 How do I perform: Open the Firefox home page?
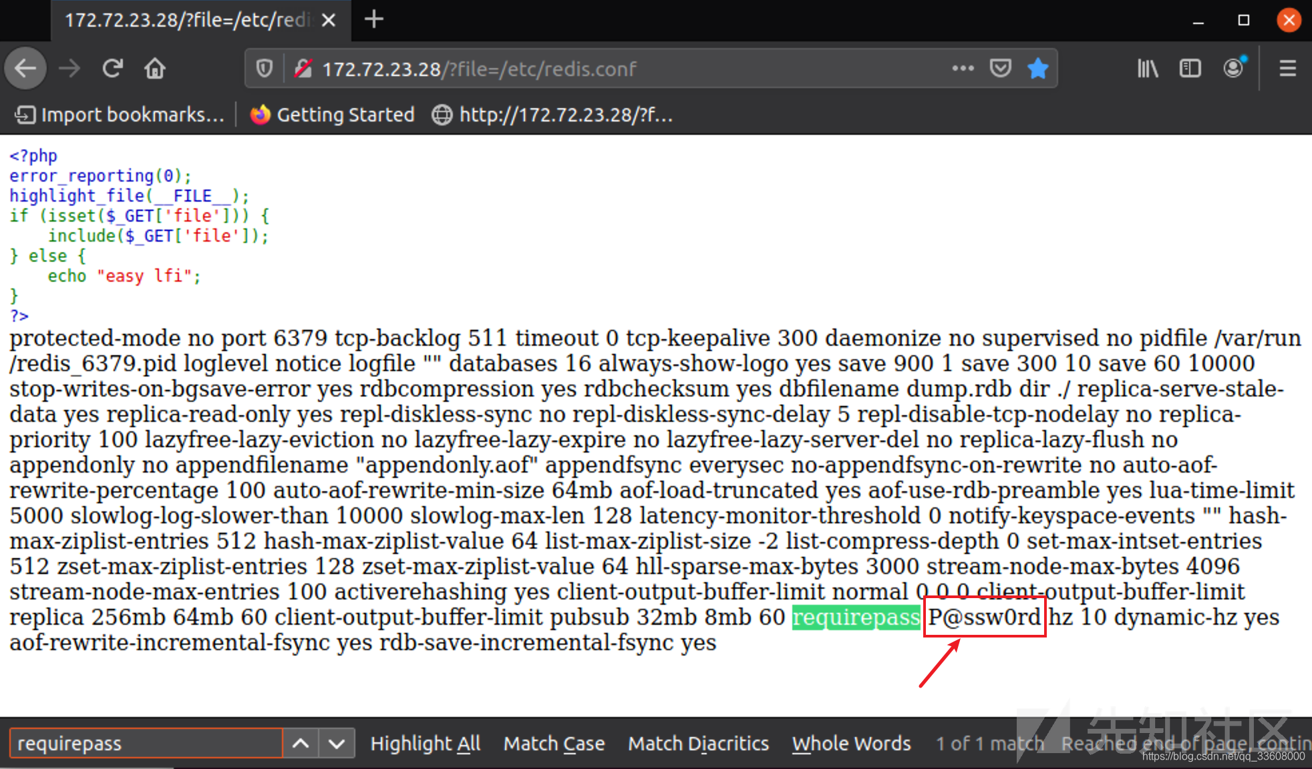[155, 68]
